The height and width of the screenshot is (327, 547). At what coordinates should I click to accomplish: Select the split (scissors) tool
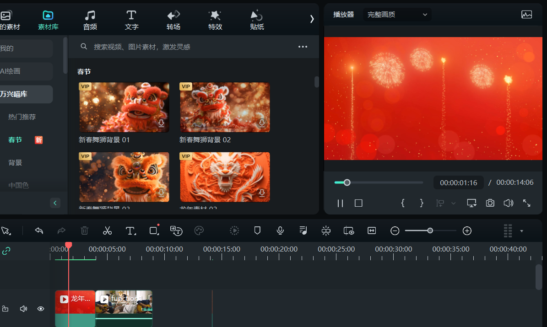click(x=108, y=231)
